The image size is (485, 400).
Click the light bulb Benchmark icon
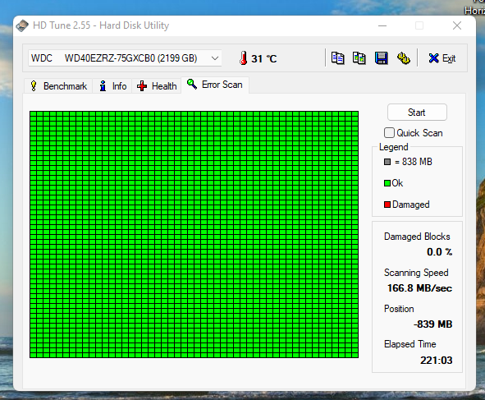pyautogui.click(x=34, y=85)
